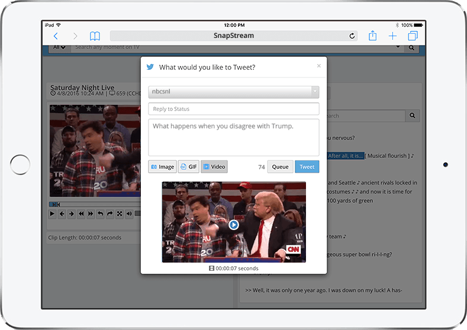Viewport: 467px width, 330px height.
Task: Expand the All search filter dropdown
Action: pyautogui.click(x=59, y=47)
